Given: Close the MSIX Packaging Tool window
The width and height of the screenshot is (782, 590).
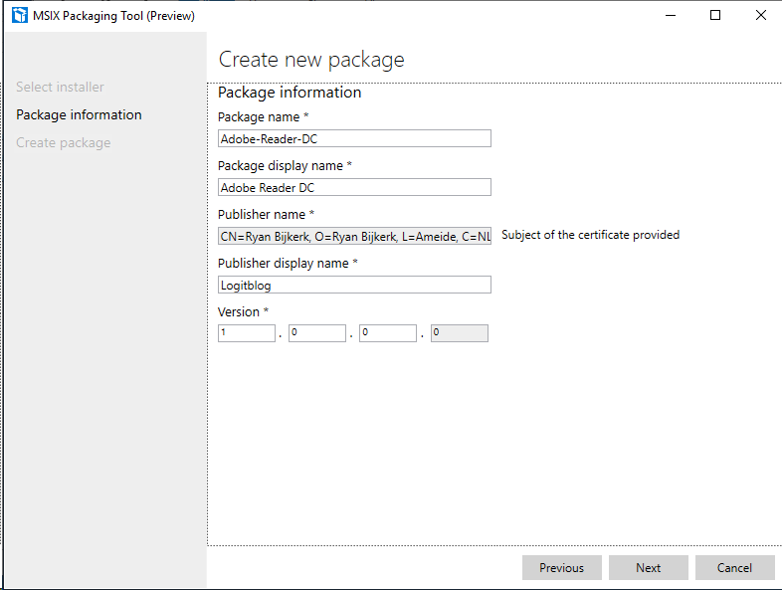Looking at the screenshot, I should (x=760, y=16).
